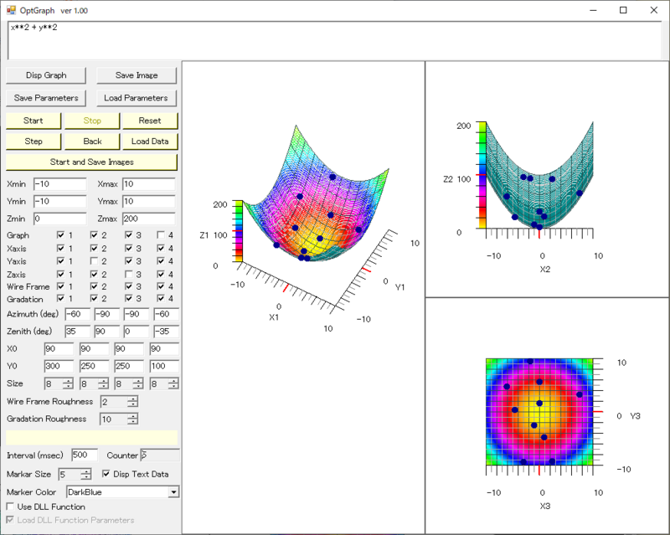670x535 pixels.
Task: Click Save Parameters
Action: point(46,98)
